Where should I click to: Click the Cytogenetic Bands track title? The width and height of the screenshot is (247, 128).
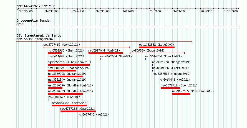coord(33,21)
